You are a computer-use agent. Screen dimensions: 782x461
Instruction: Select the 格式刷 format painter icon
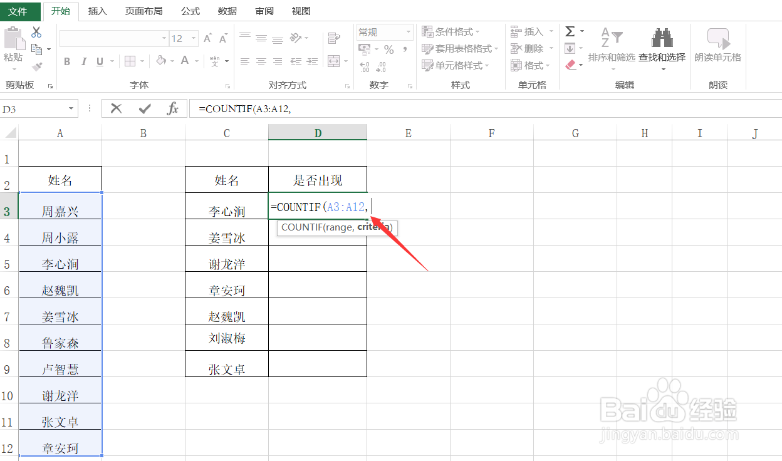36,66
